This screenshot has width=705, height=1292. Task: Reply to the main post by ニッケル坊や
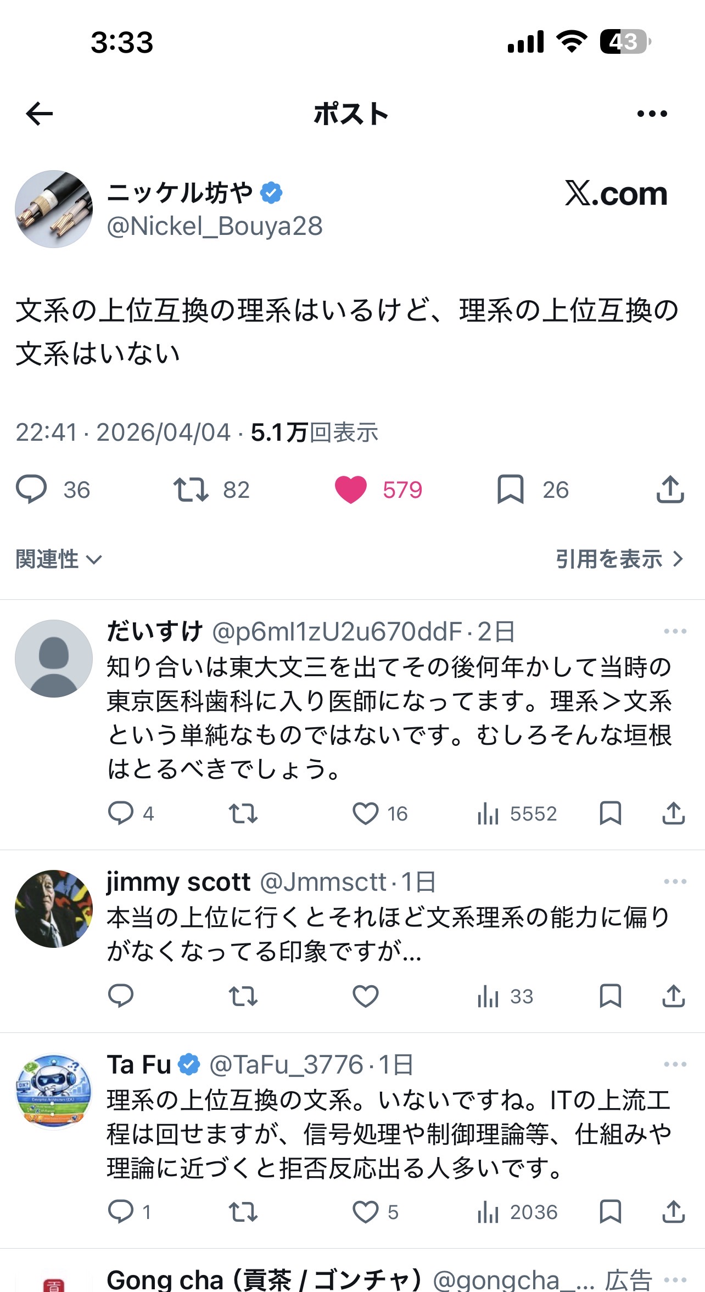pos(32,489)
